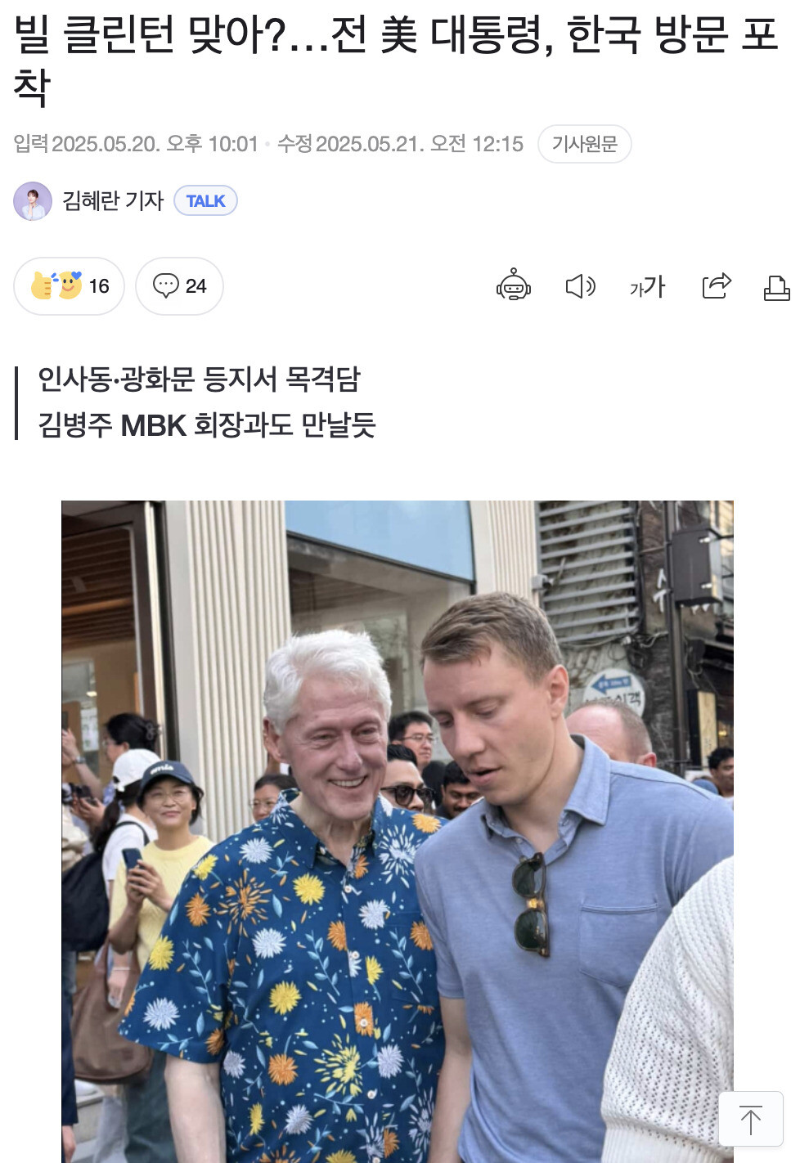Click the reaction count number 16

tap(99, 286)
